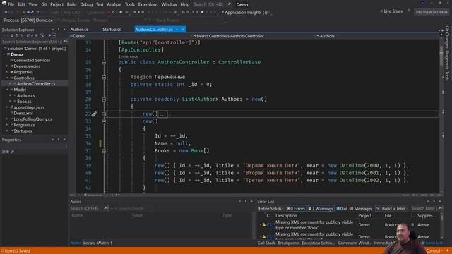The height and width of the screenshot is (254, 452).
Task: Click the Live Share button
Action: click(391, 11)
